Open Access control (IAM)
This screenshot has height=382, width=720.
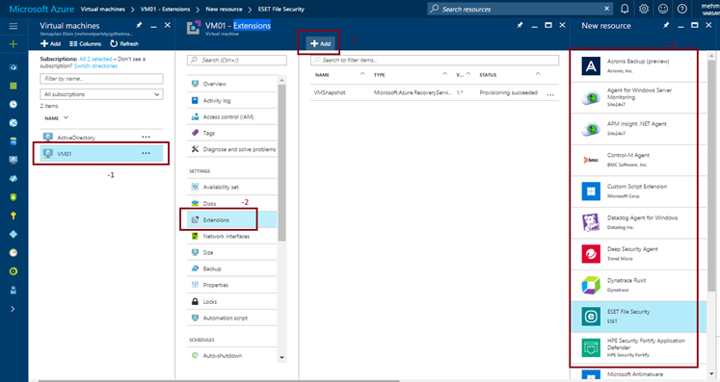(232, 117)
